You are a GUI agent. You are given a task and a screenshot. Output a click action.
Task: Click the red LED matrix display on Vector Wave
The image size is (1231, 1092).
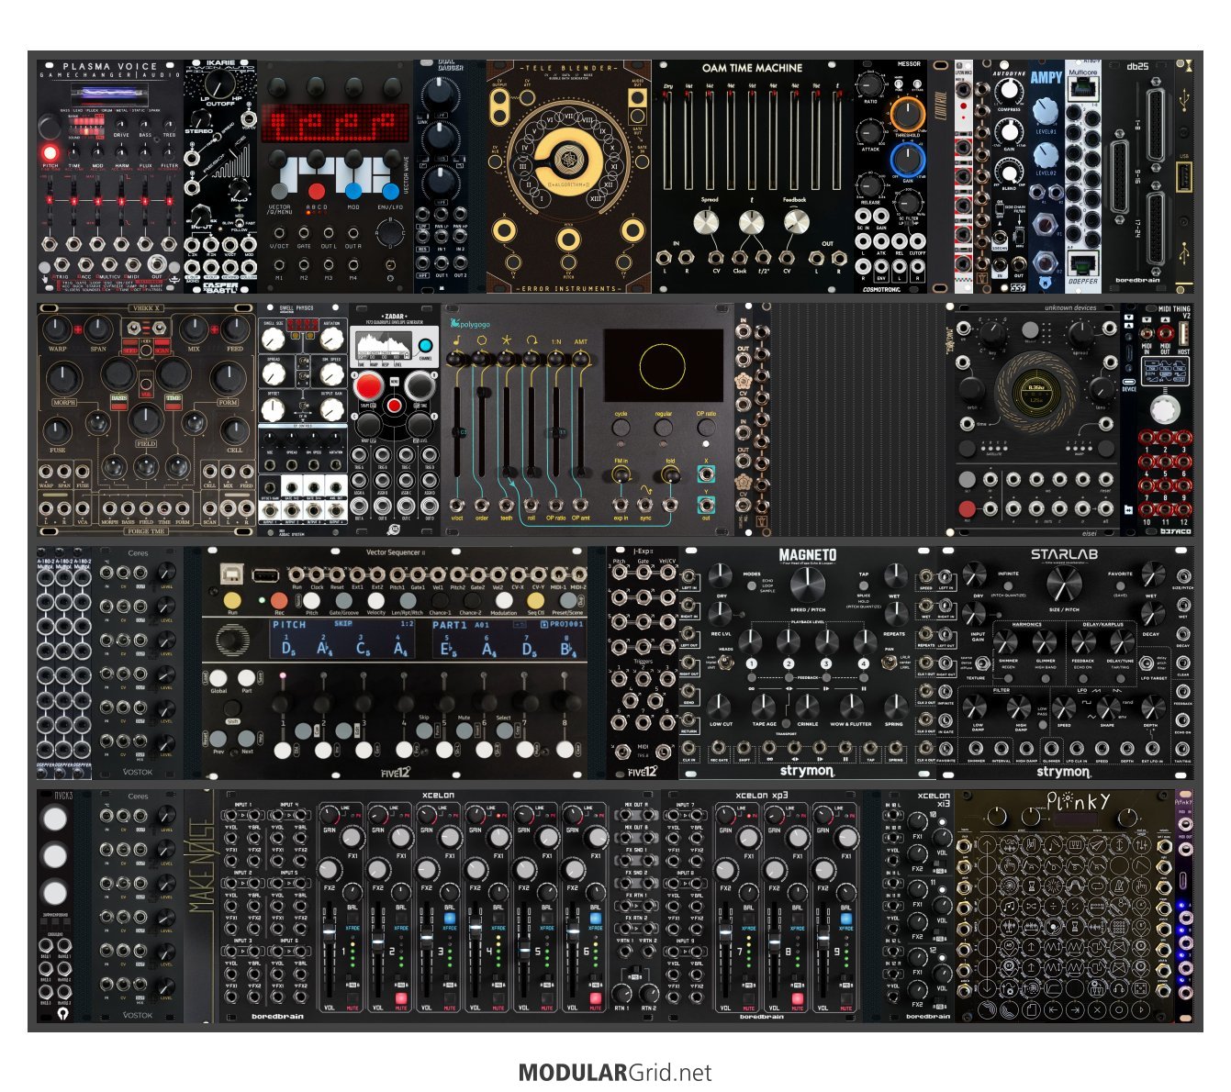click(x=335, y=123)
